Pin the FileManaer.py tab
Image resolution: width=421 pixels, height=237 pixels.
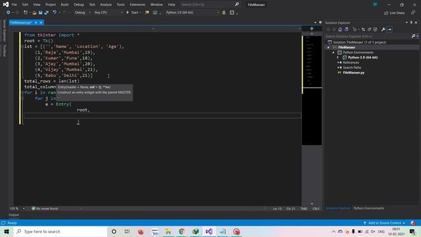(x=36, y=22)
